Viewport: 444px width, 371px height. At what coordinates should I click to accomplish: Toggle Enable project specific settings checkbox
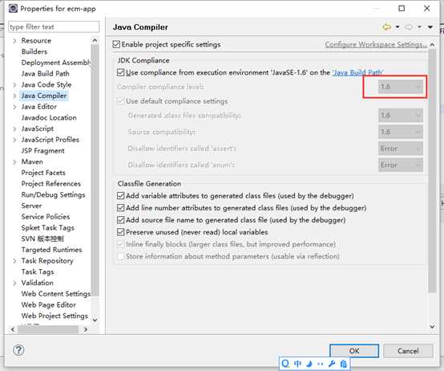pyautogui.click(x=116, y=44)
